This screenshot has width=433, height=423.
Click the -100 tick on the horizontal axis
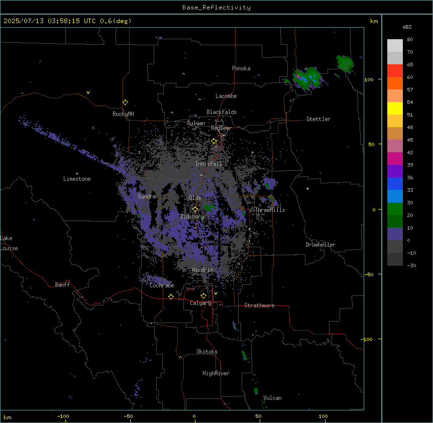click(x=63, y=416)
